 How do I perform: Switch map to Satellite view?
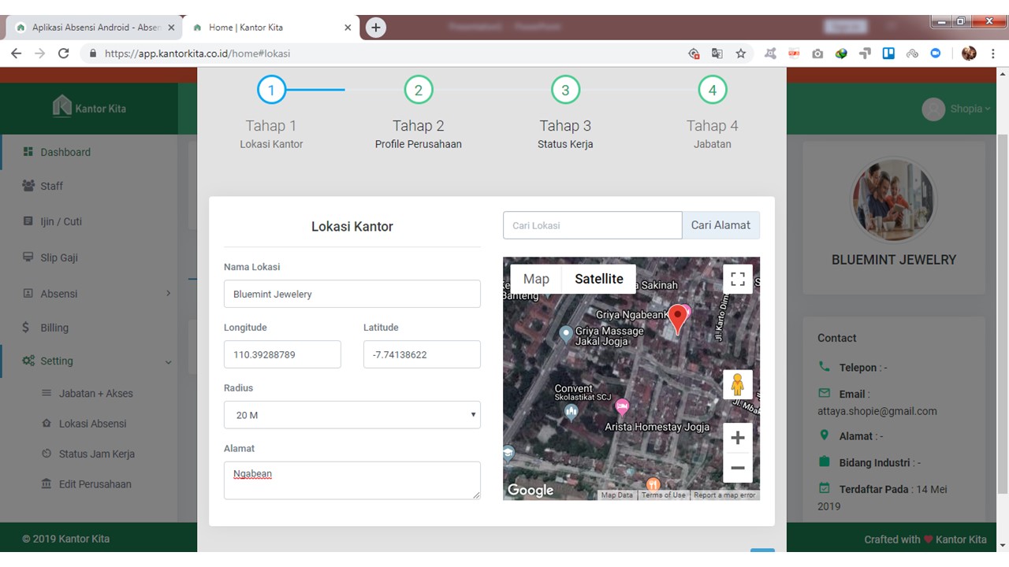(598, 279)
